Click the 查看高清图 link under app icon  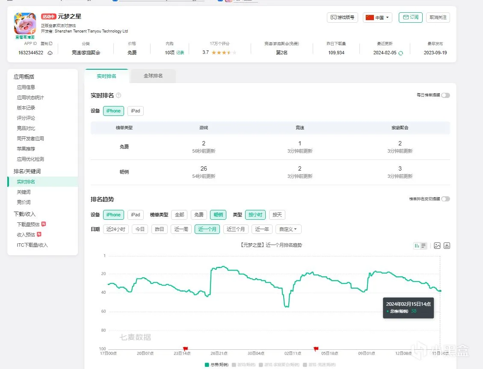point(25,37)
